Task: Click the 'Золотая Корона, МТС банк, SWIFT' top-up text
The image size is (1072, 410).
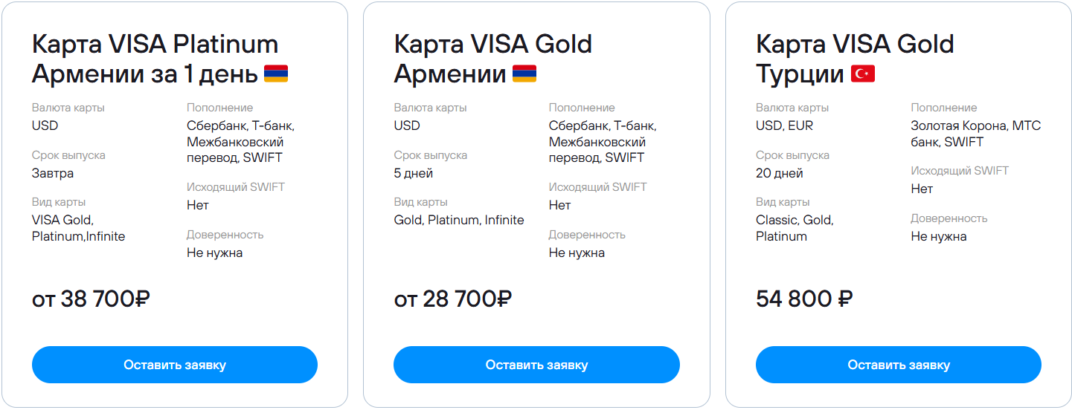Action: pyautogui.click(x=975, y=134)
